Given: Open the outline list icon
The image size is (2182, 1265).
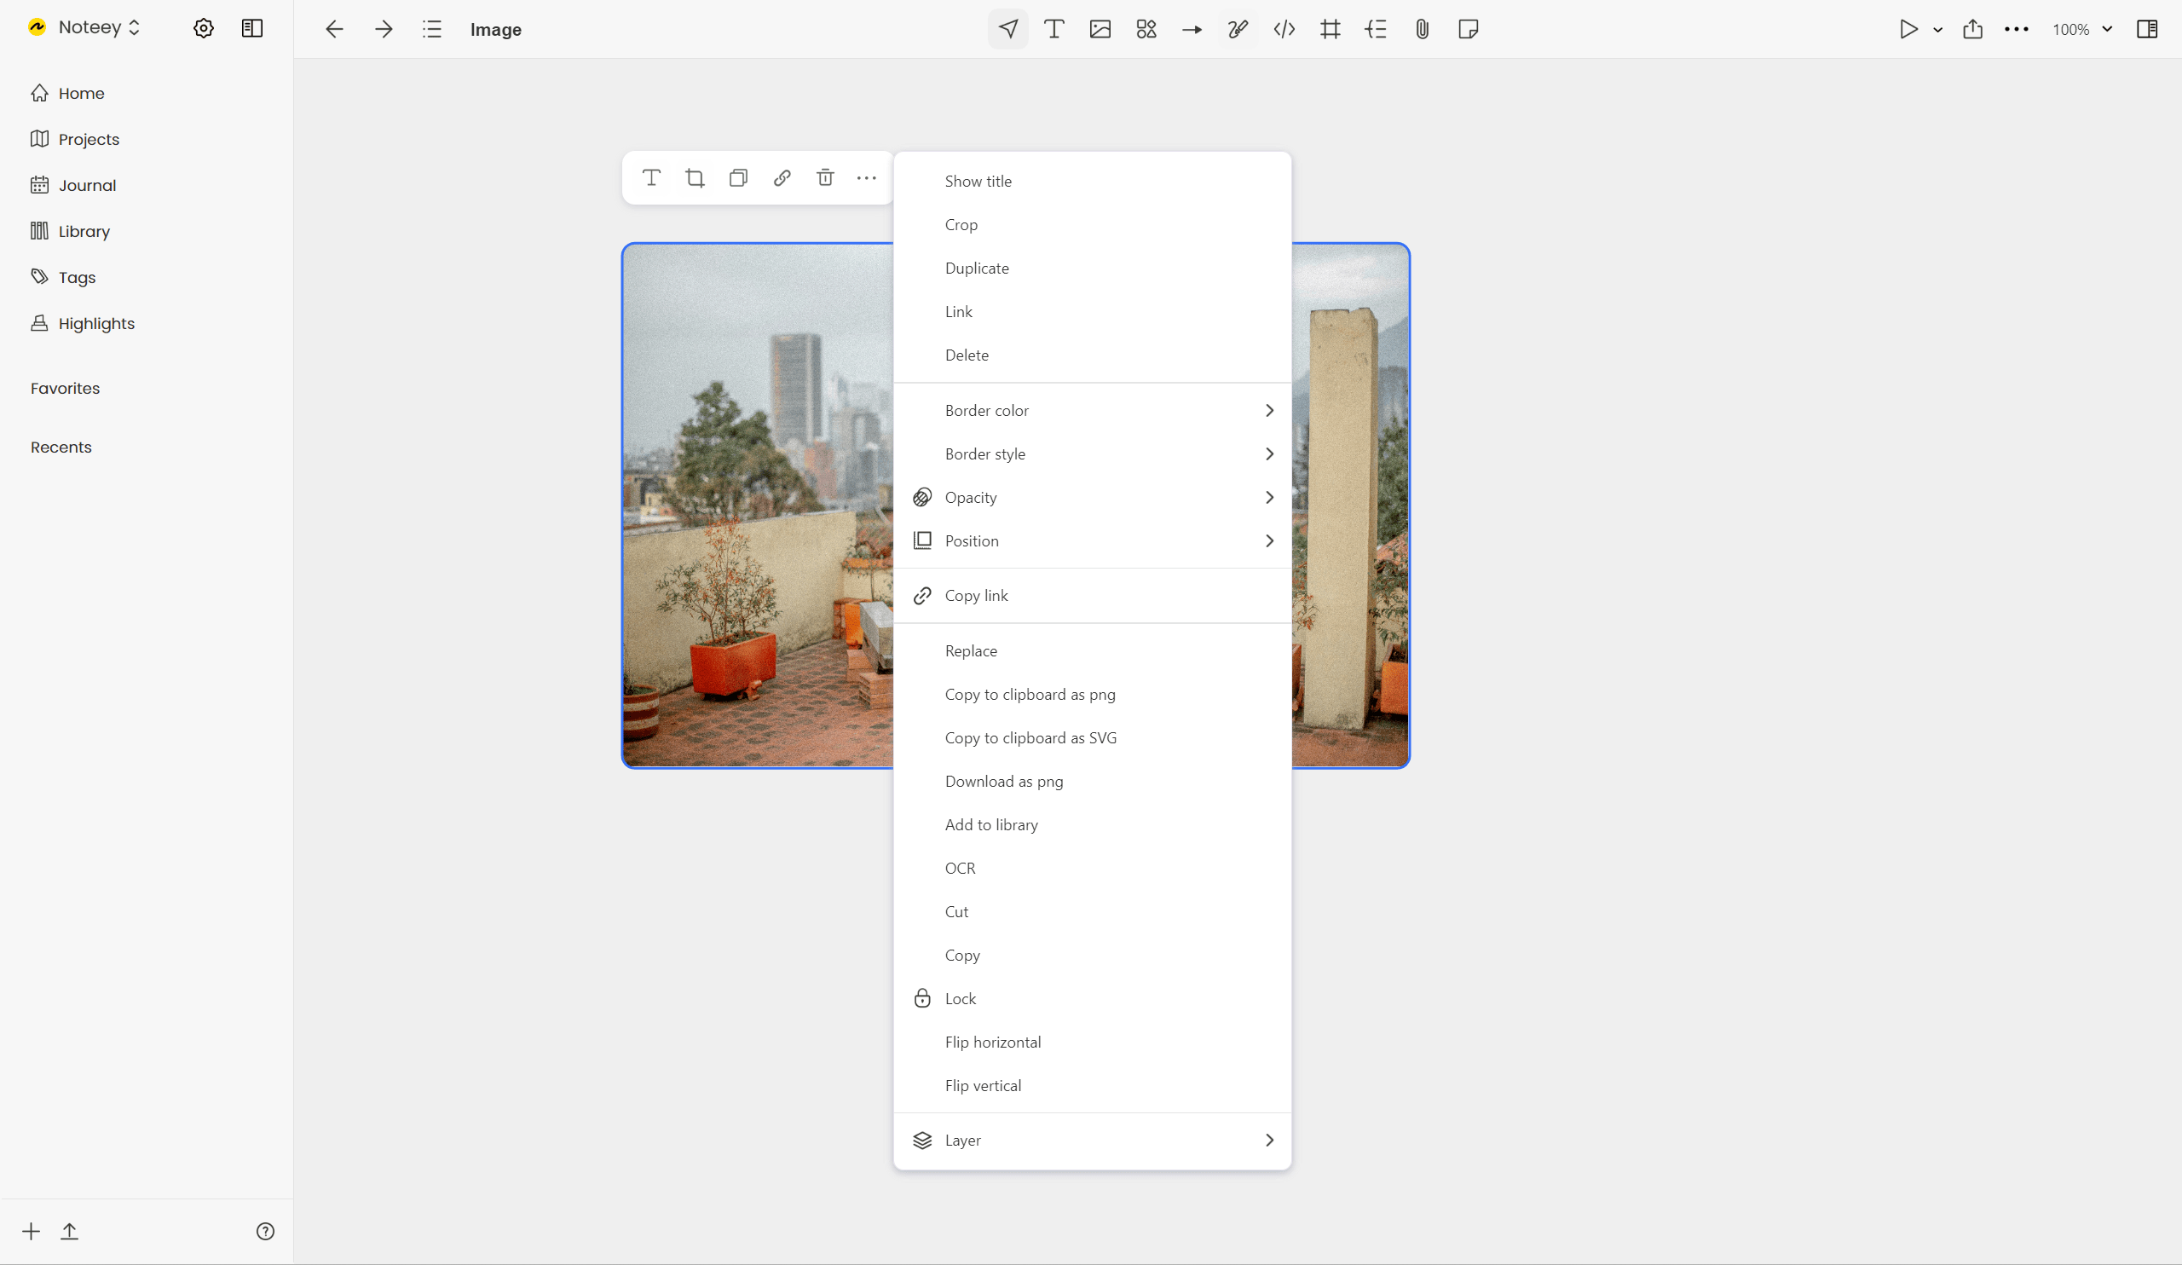Looking at the screenshot, I should (x=432, y=30).
